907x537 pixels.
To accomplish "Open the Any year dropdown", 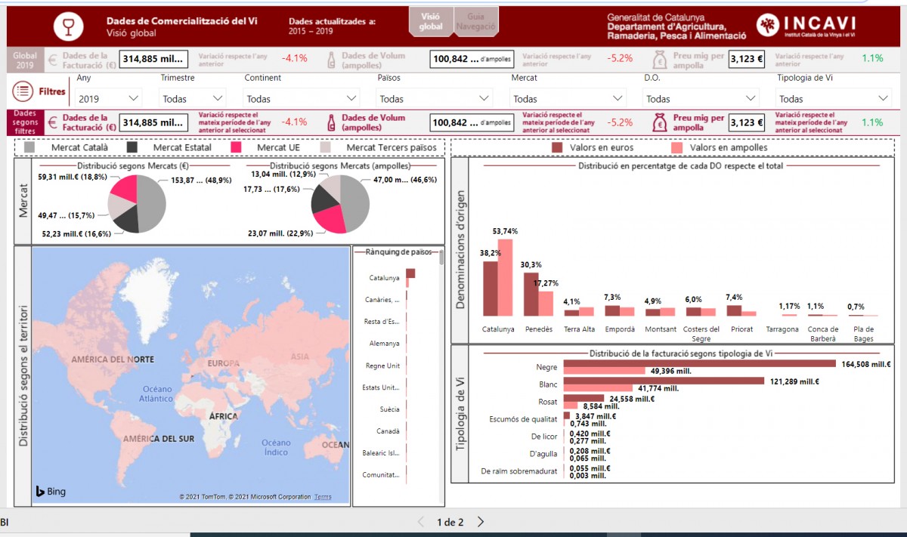I will (109, 99).
